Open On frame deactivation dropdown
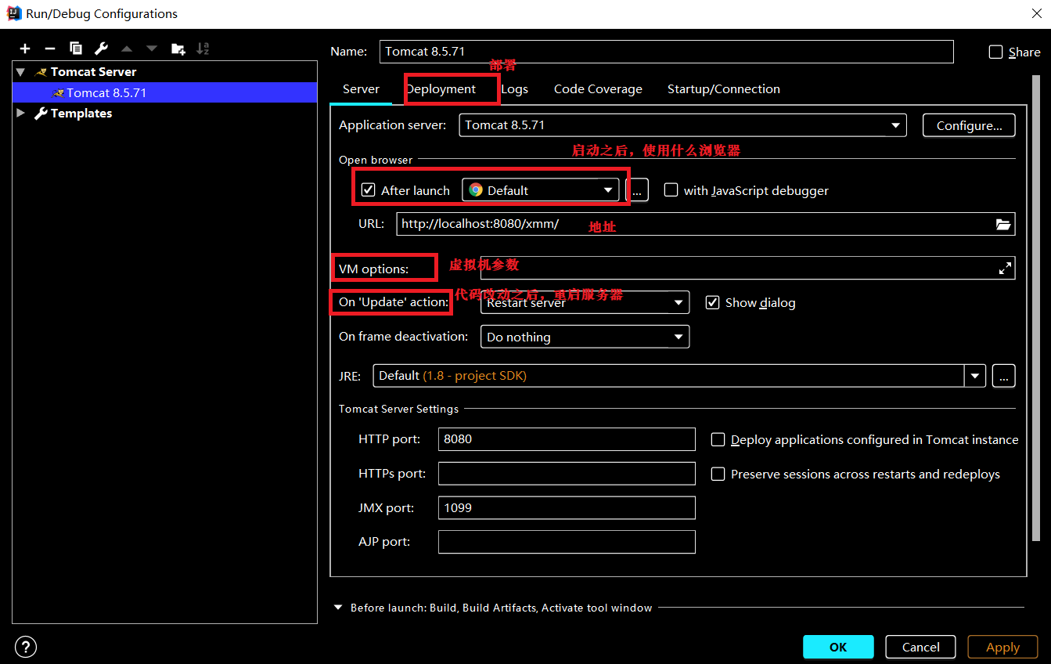The height and width of the screenshot is (664, 1051). coord(585,337)
